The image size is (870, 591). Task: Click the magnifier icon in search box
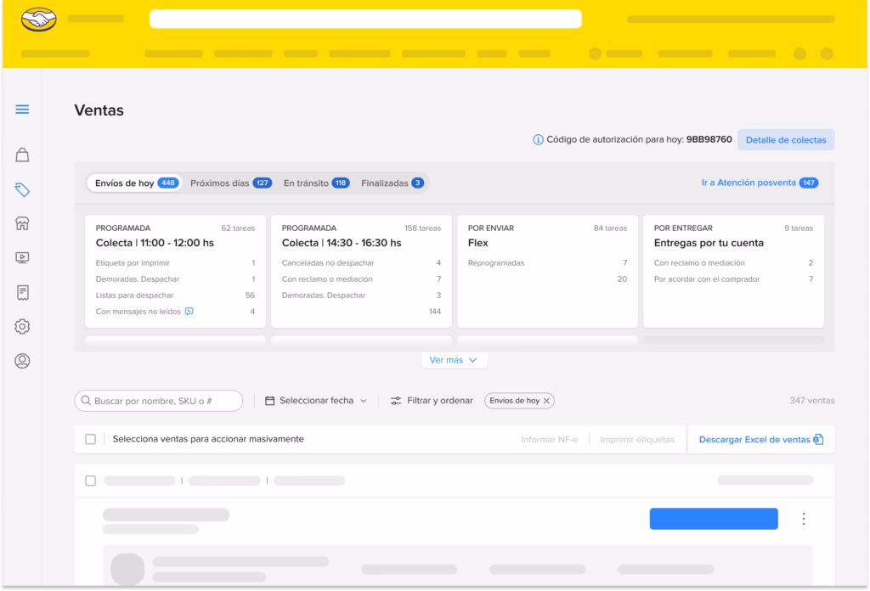point(86,400)
